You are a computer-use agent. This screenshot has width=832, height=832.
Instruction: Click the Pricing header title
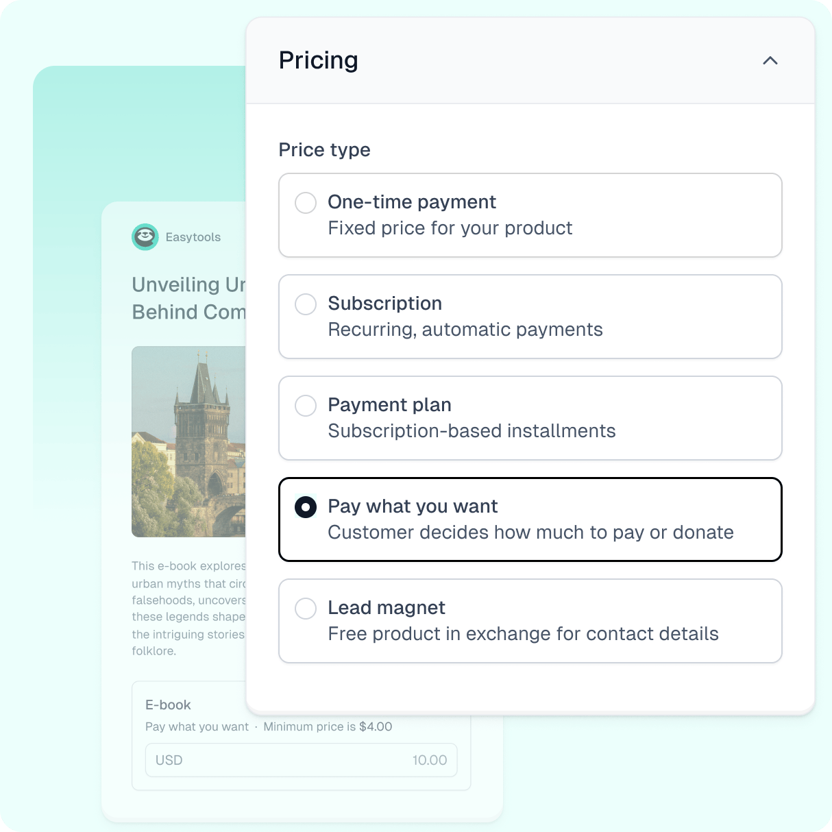(319, 60)
